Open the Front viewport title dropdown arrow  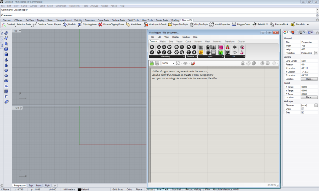[21, 108]
